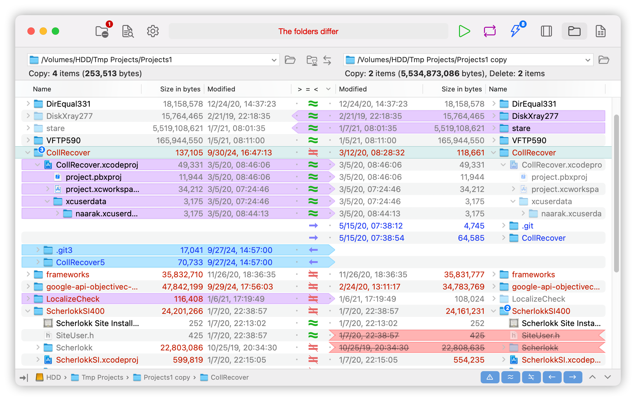Click the sidebar panel layout icon
The image size is (636, 401).
(546, 31)
